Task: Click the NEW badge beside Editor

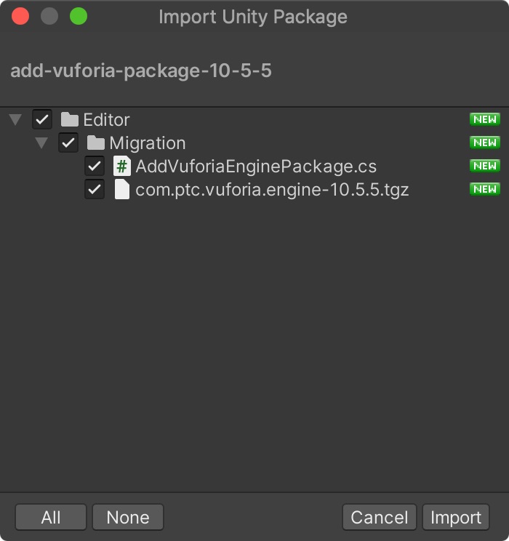Action: tap(484, 119)
